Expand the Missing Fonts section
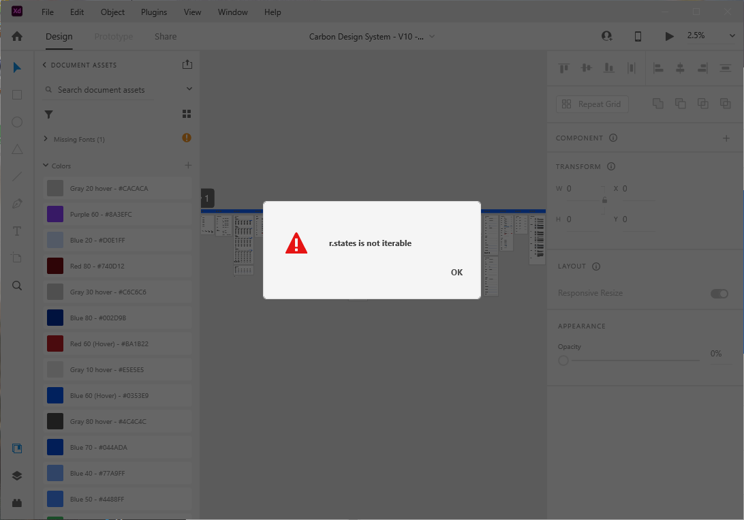Screen dimensions: 744x520 (46, 138)
